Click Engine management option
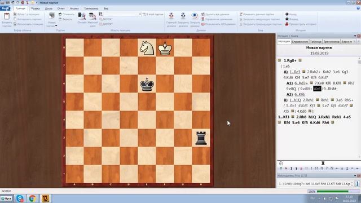 (x=217, y=19)
